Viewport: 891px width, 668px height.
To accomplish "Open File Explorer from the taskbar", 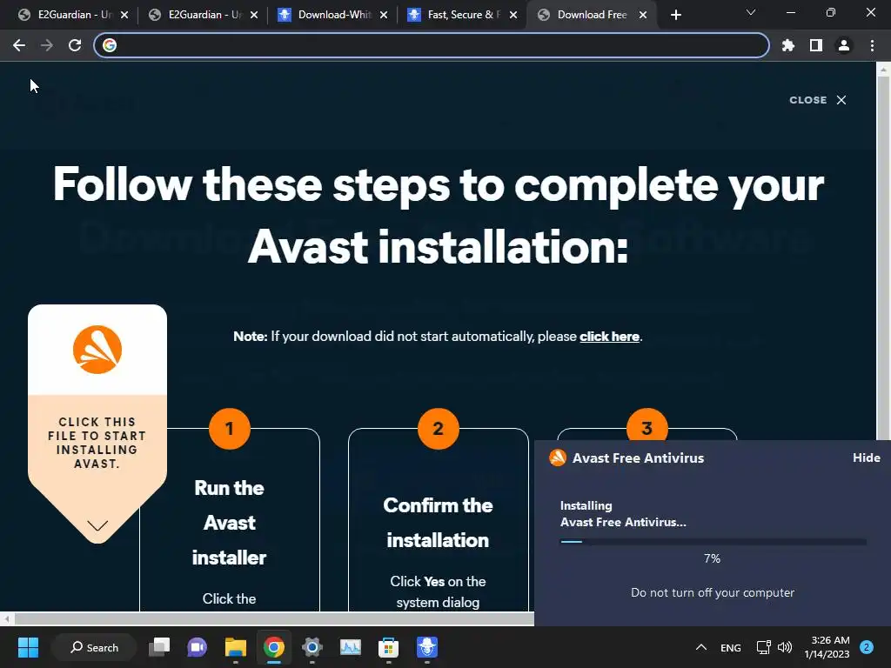I will tap(235, 647).
